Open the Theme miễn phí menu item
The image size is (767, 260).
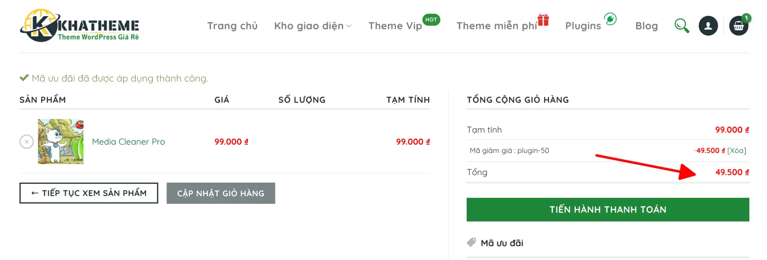pos(496,26)
